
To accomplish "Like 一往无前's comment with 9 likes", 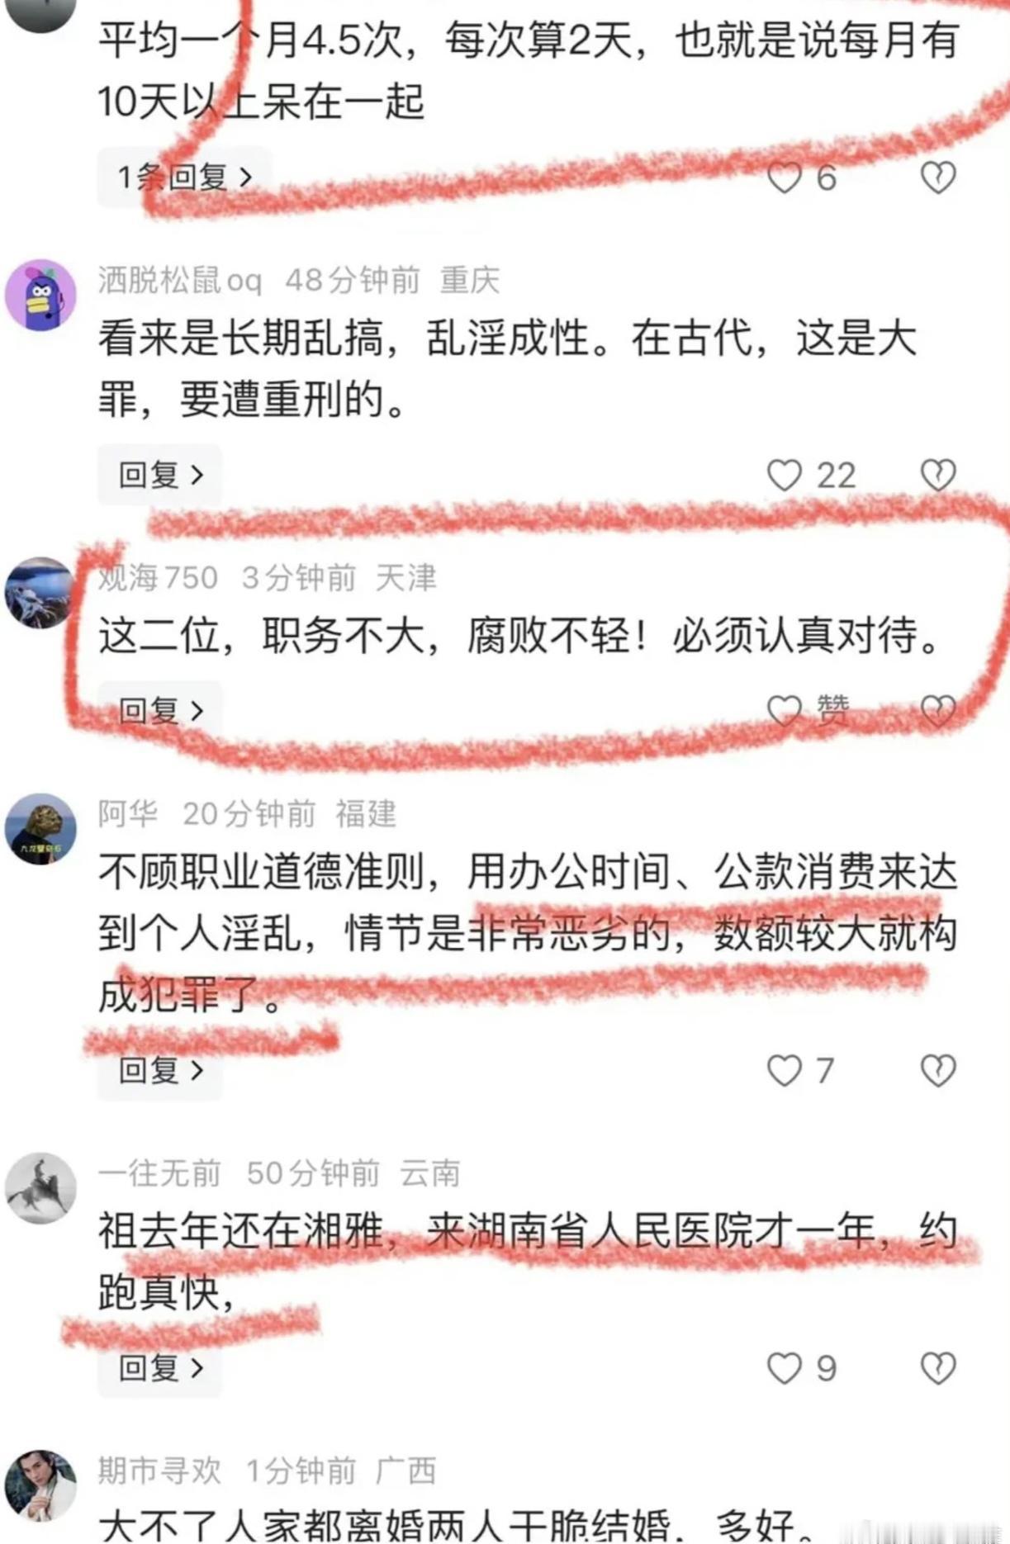I will (x=784, y=1368).
